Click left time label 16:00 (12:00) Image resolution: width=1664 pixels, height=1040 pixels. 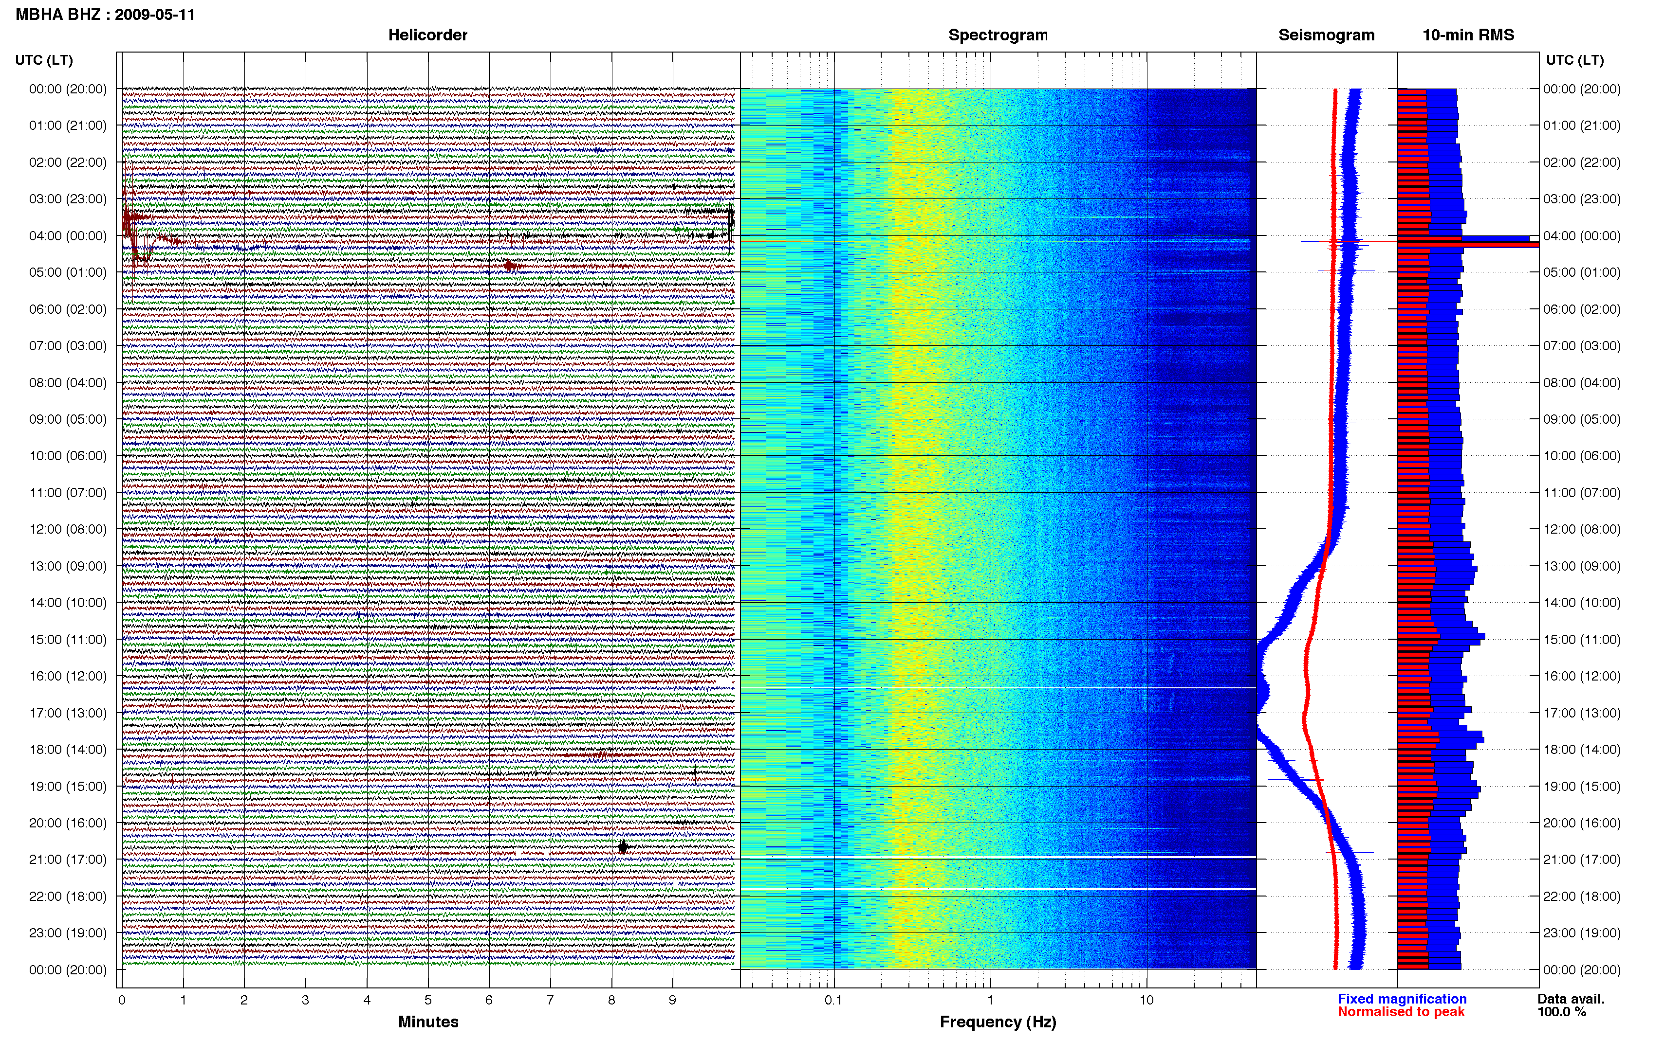point(68,676)
